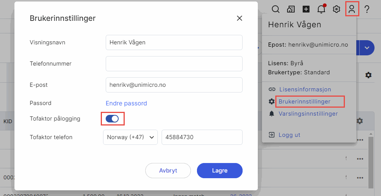This screenshot has height=196, width=381.
Task: Click the Lagre button
Action: pyautogui.click(x=219, y=171)
